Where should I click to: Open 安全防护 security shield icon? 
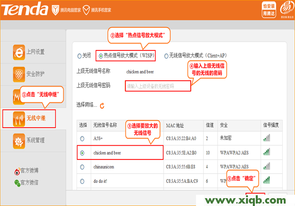(x=19, y=74)
